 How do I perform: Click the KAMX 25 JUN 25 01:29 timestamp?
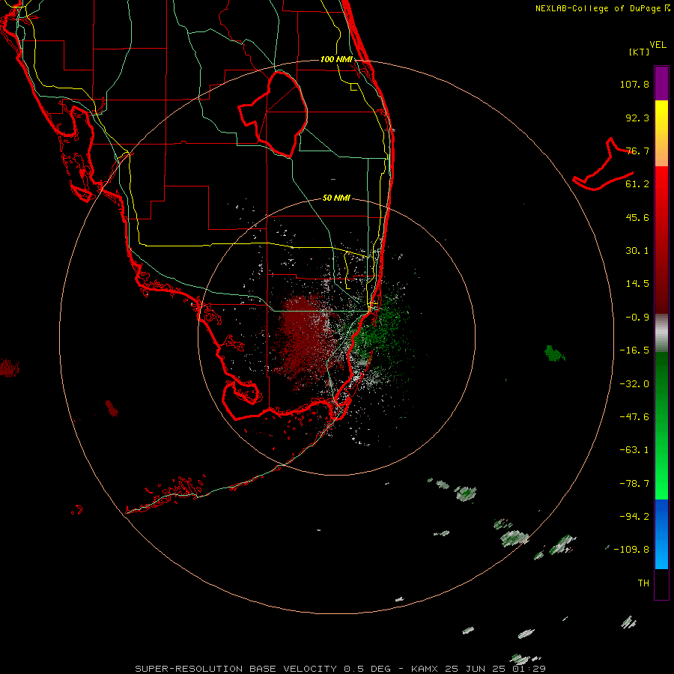(479, 669)
